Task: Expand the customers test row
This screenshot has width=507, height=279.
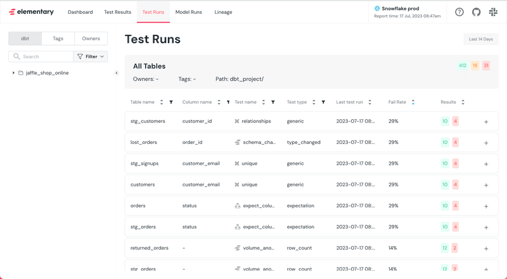Action: 486,185
